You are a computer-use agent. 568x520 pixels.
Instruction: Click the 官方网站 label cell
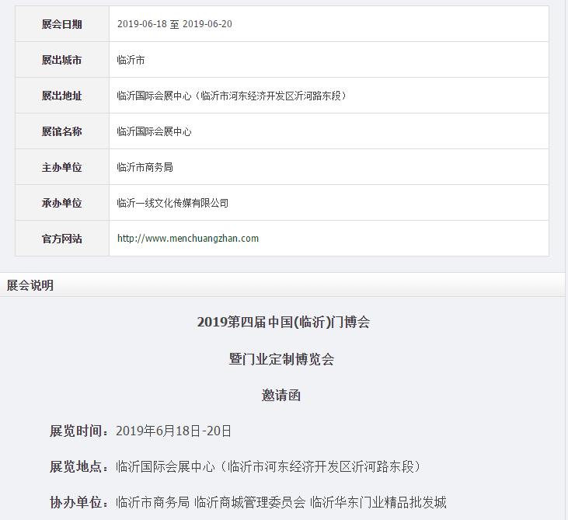[x=62, y=238]
